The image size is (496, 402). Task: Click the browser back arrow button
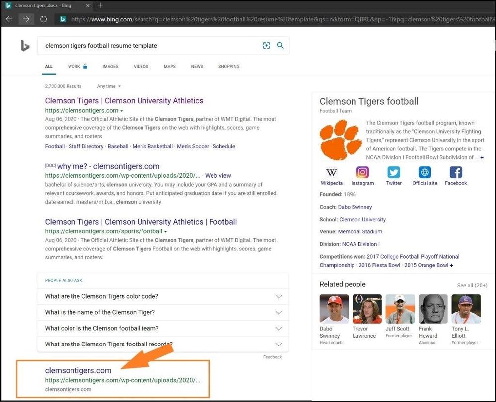(9, 19)
